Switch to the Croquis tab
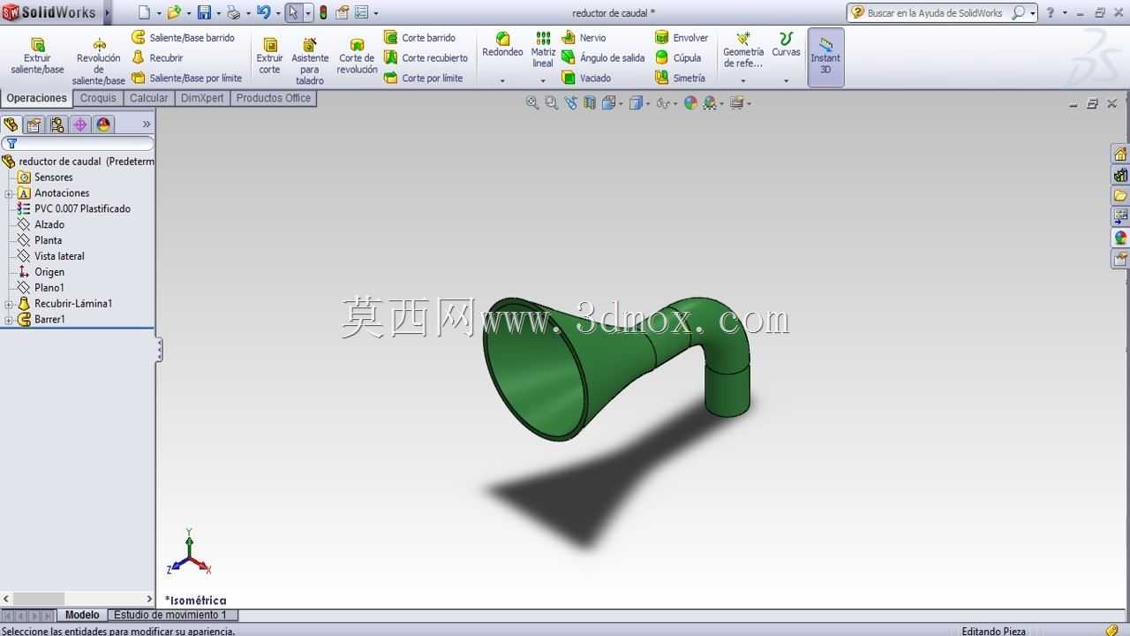 [98, 98]
